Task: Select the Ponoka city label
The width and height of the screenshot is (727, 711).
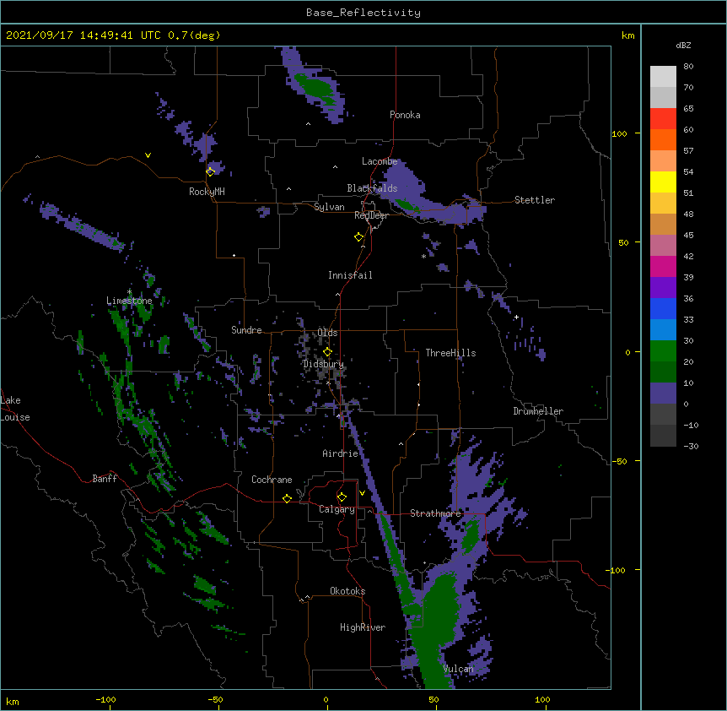Action: coord(405,115)
